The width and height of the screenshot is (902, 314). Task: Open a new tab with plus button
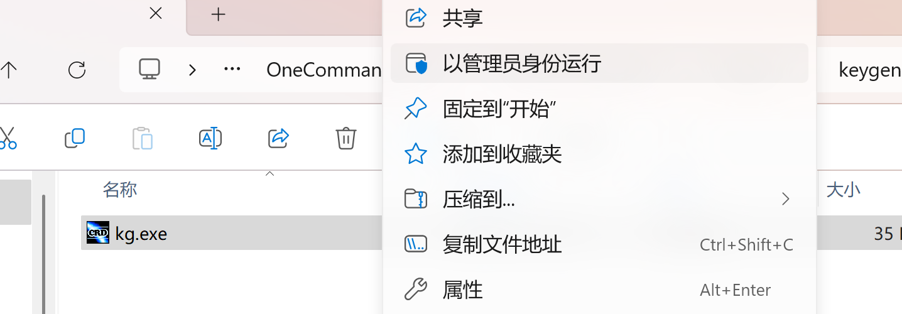(218, 14)
